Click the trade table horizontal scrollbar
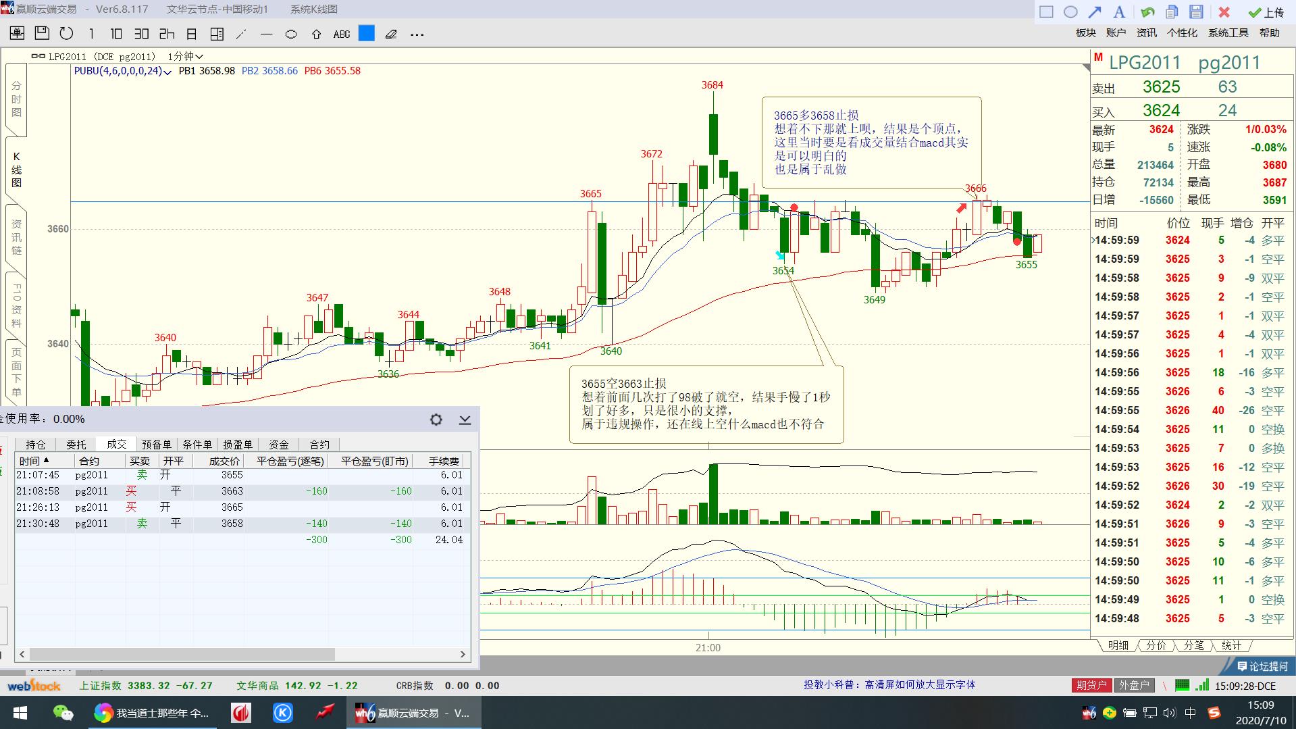 pyautogui.click(x=182, y=654)
